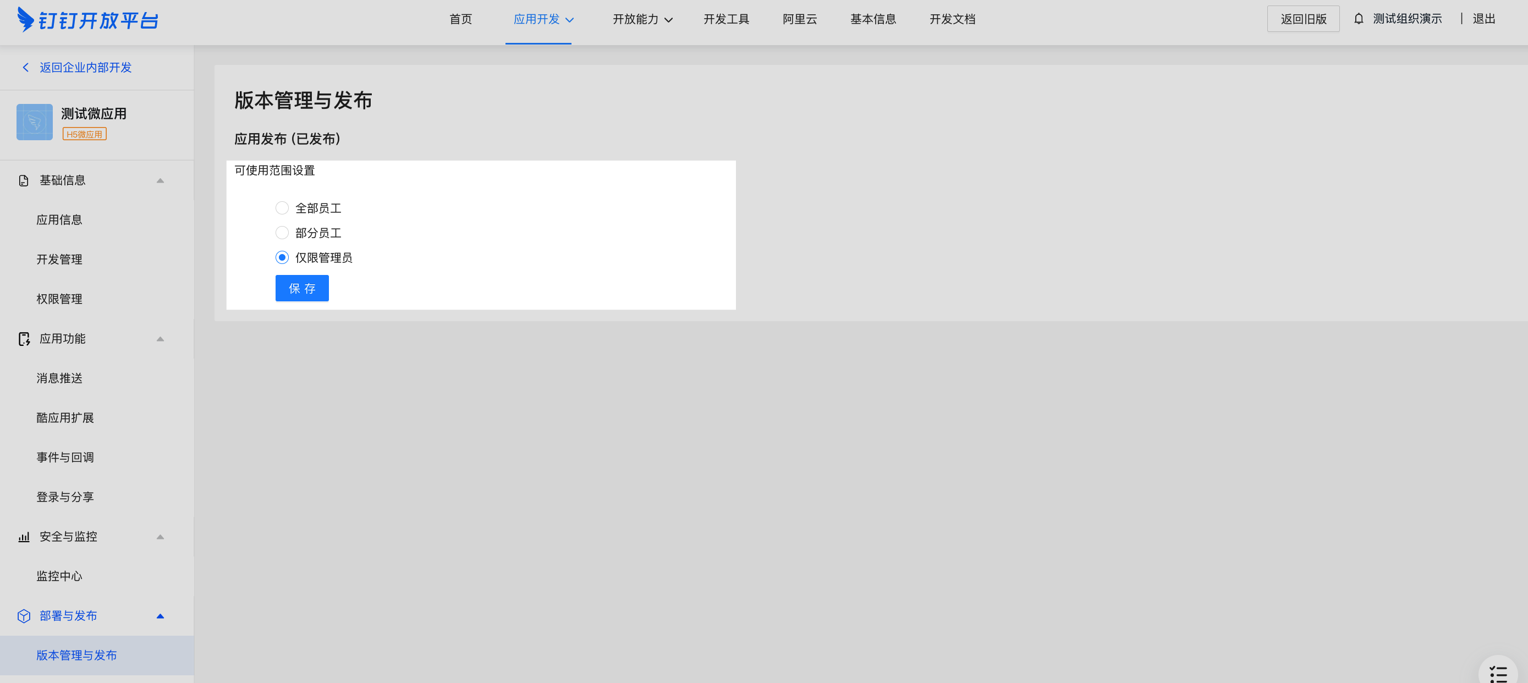Collapse the 基础信息 section arrow

(160, 181)
